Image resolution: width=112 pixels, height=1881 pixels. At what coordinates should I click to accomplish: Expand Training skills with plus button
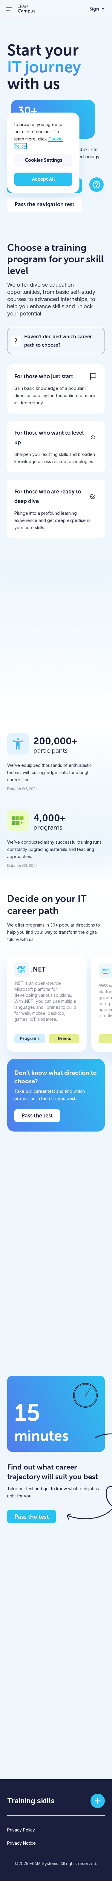point(97,1801)
